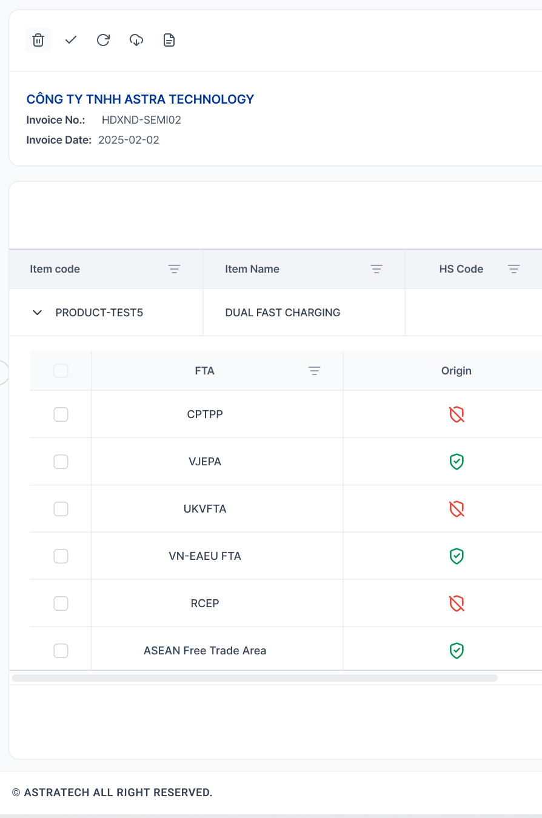Click the cloud download icon

[136, 40]
